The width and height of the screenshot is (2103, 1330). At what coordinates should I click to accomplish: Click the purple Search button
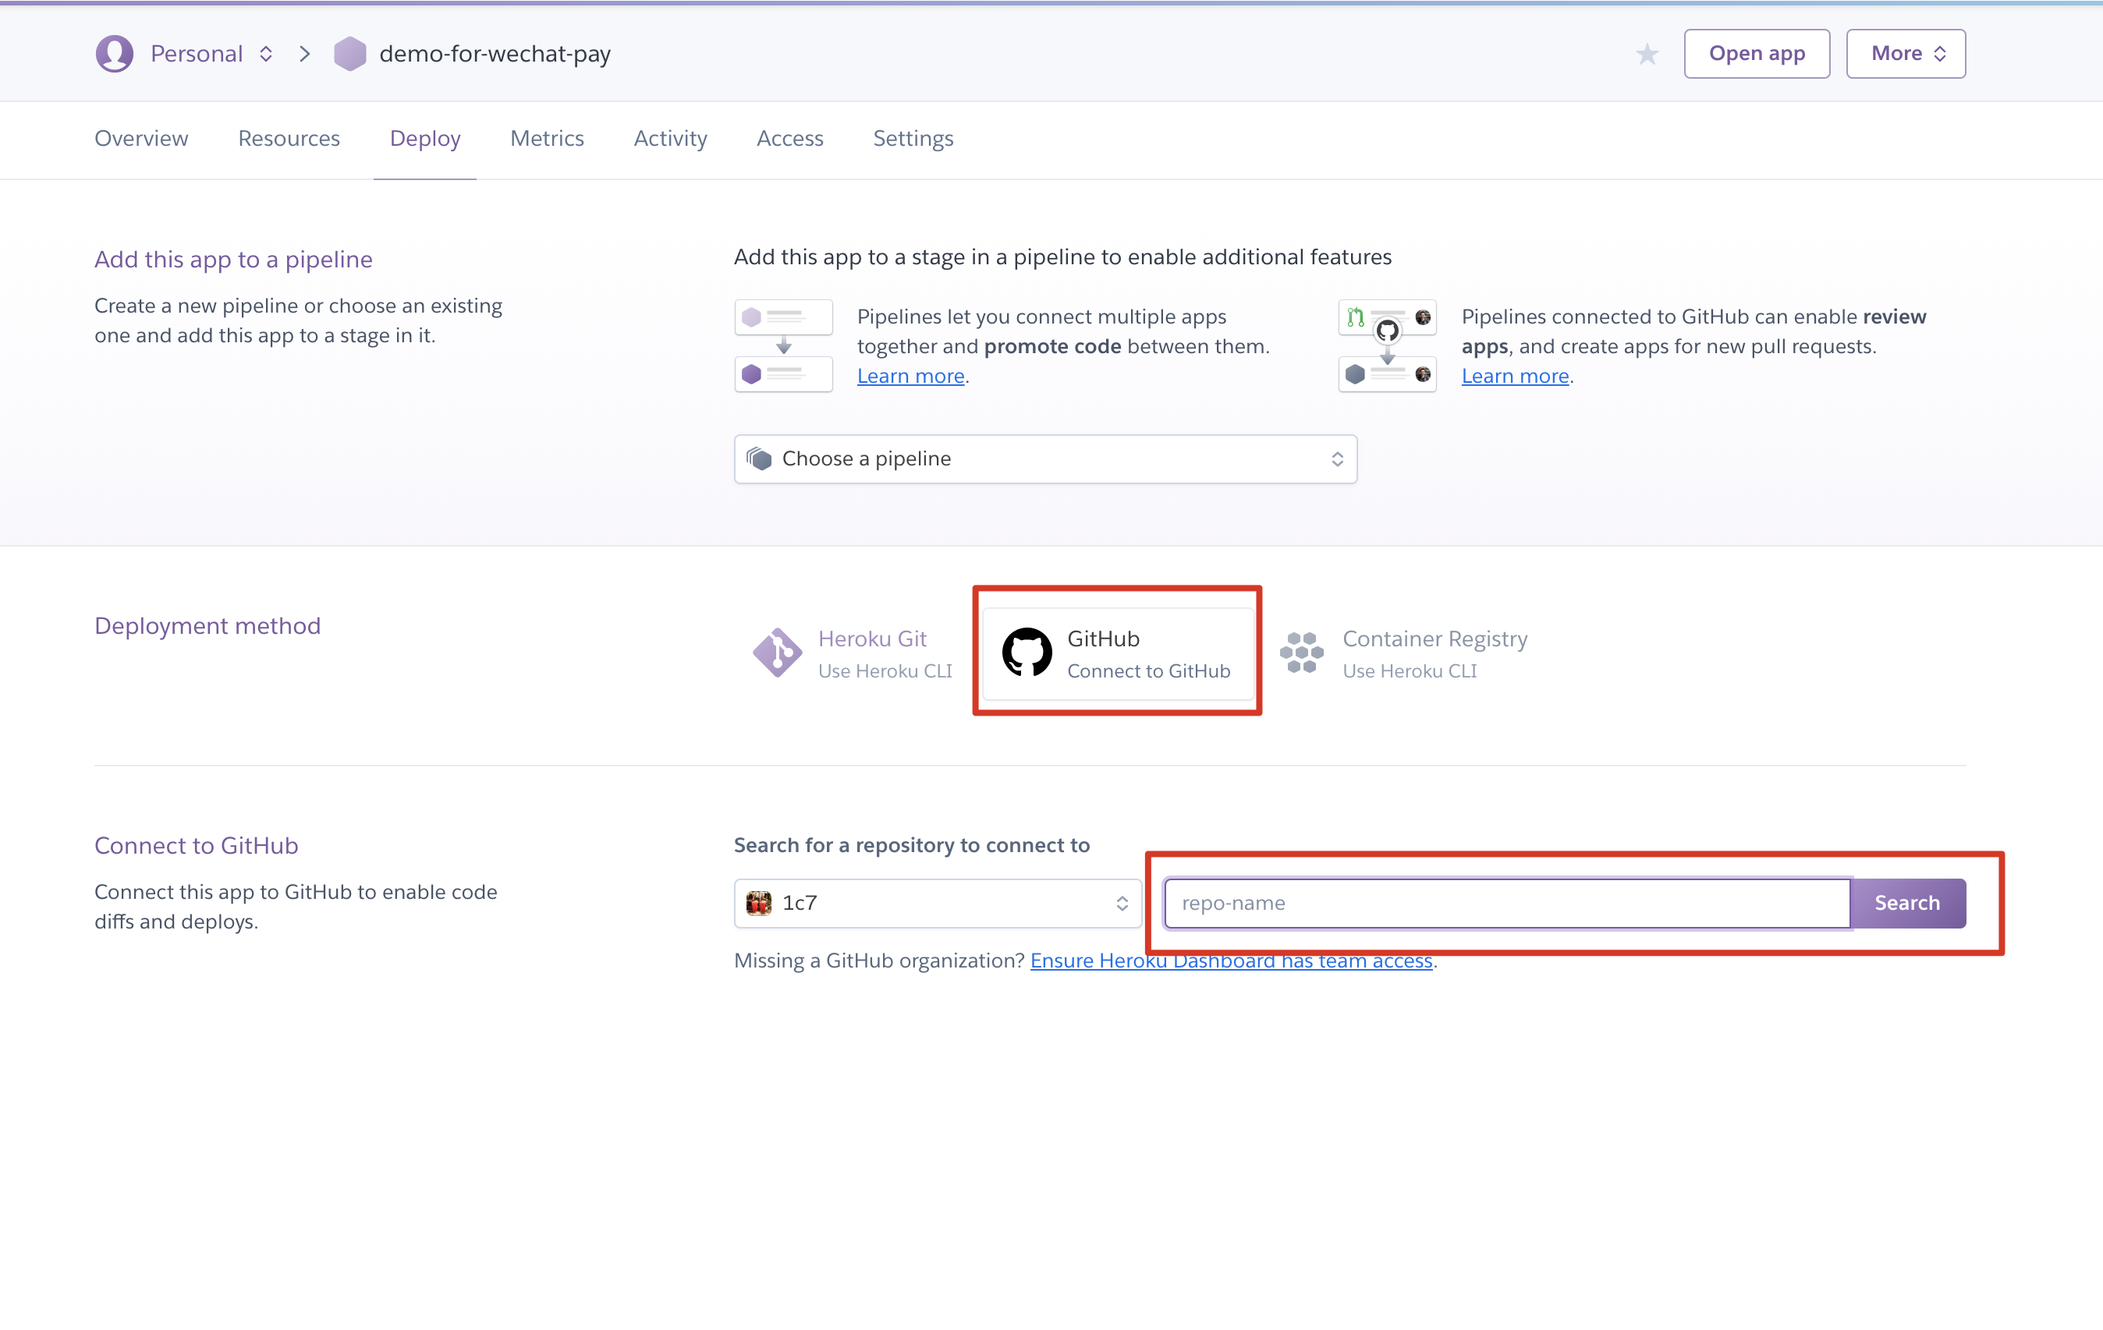point(1906,904)
